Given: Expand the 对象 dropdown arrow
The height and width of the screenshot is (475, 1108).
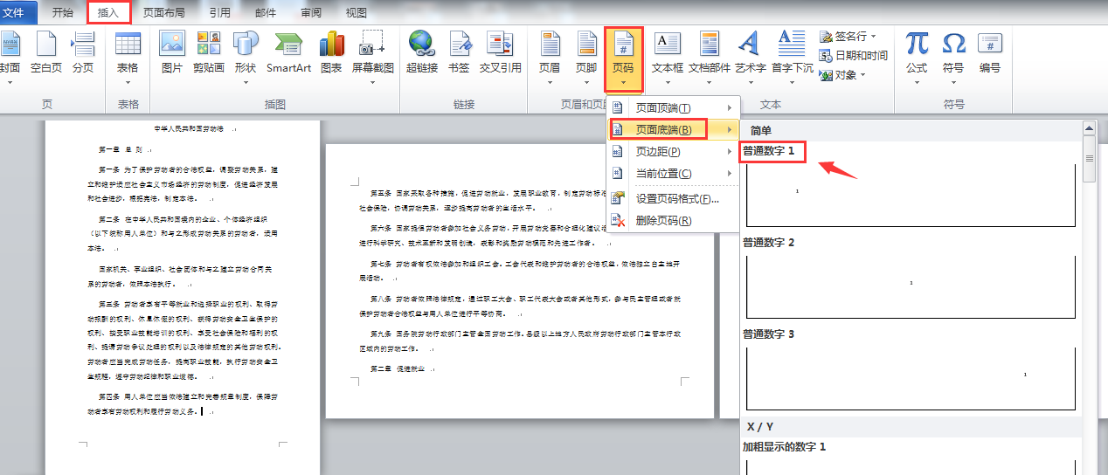Looking at the screenshot, I should click(862, 75).
